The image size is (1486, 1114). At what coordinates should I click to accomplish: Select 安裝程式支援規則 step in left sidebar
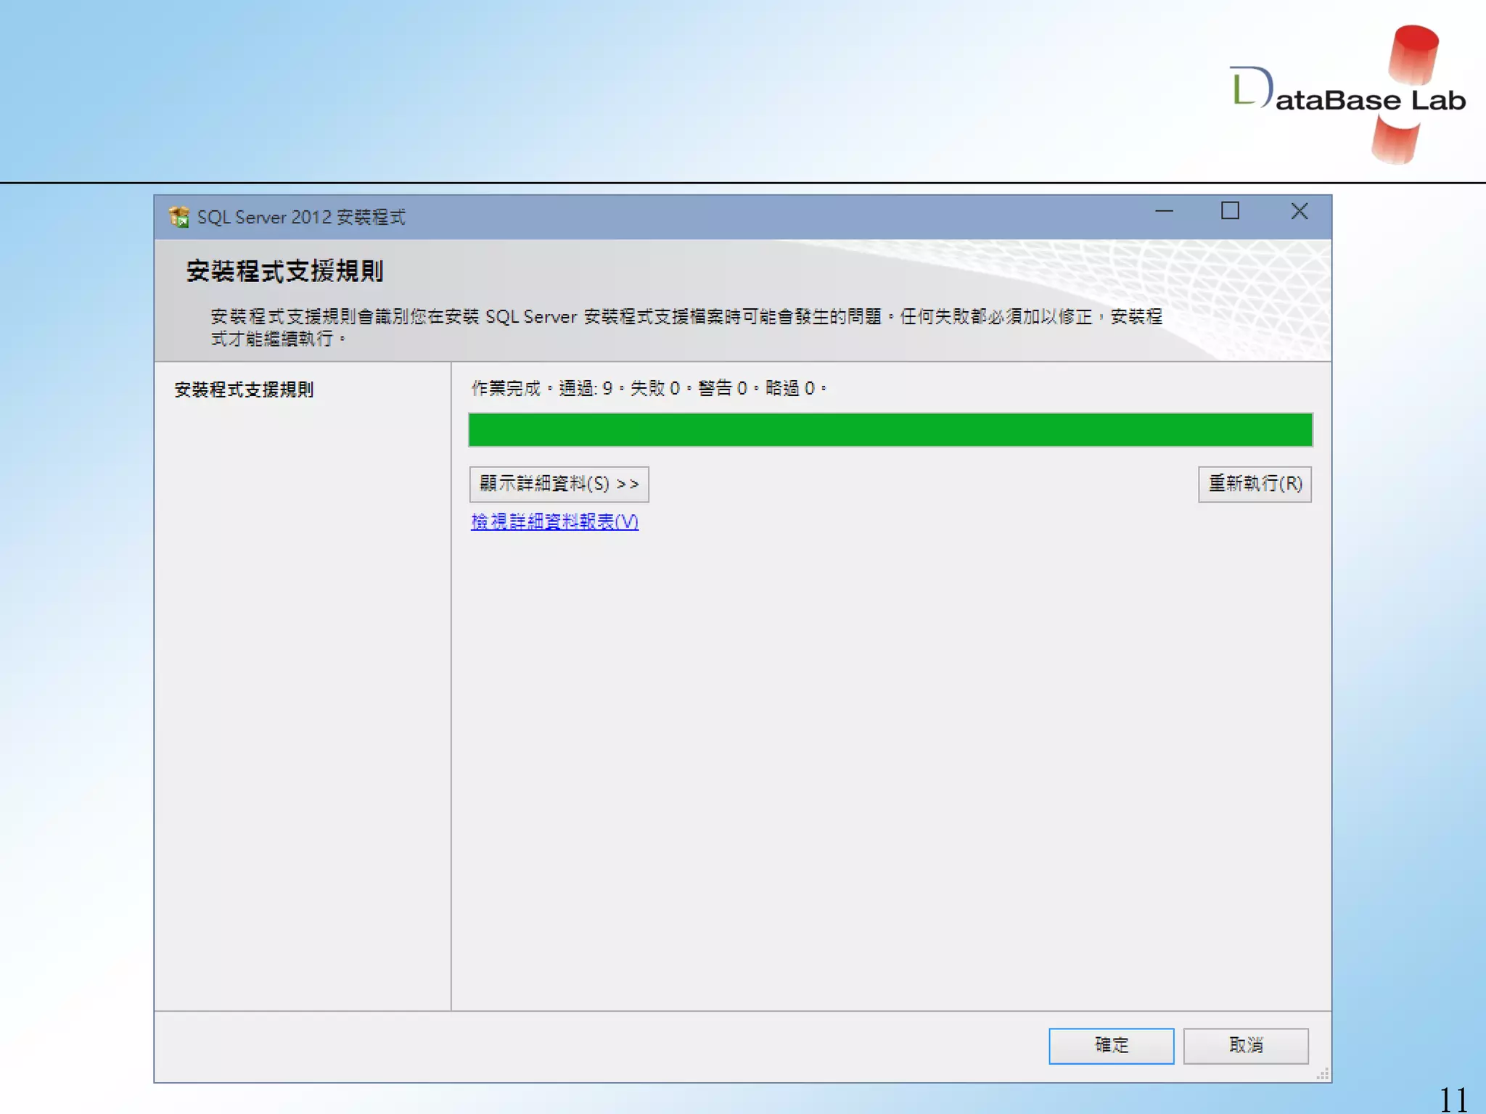pos(244,389)
